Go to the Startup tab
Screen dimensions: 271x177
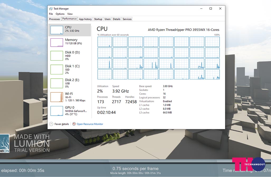pyautogui.click(x=98, y=19)
